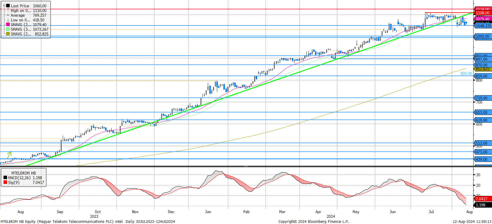This screenshot has width=492, height=224.
Task: Select the blue 1000.00 level tag
Action: [x=483, y=36]
